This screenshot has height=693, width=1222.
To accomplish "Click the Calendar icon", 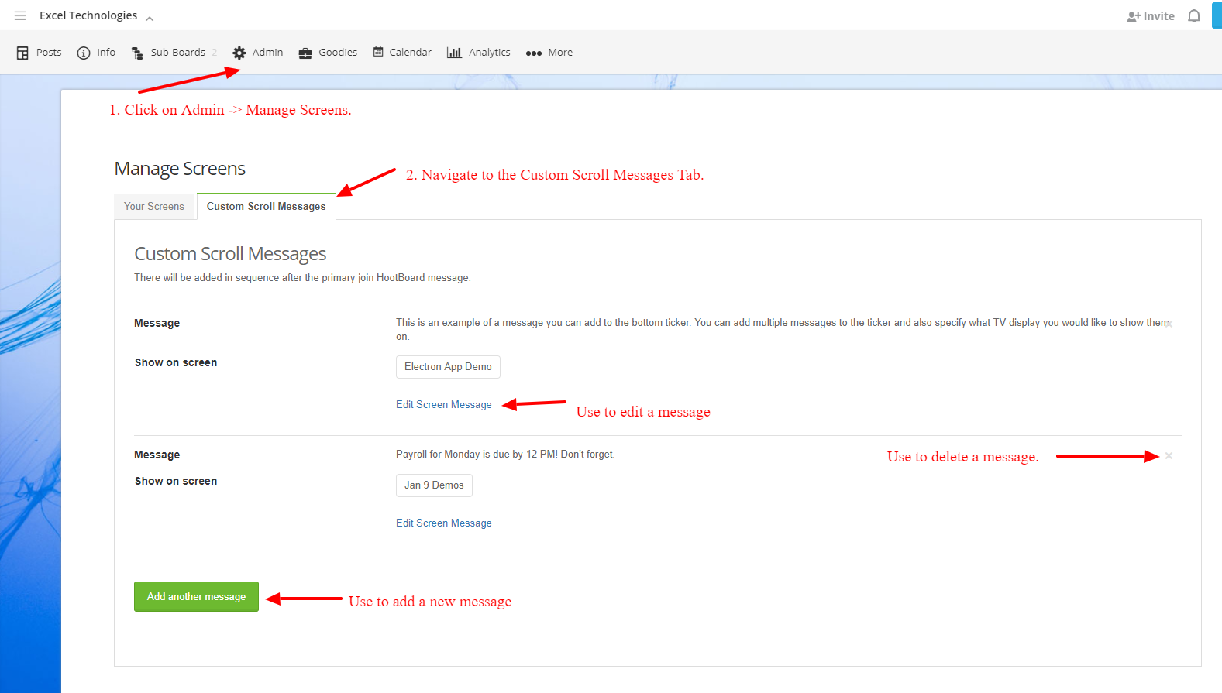I will [x=378, y=53].
